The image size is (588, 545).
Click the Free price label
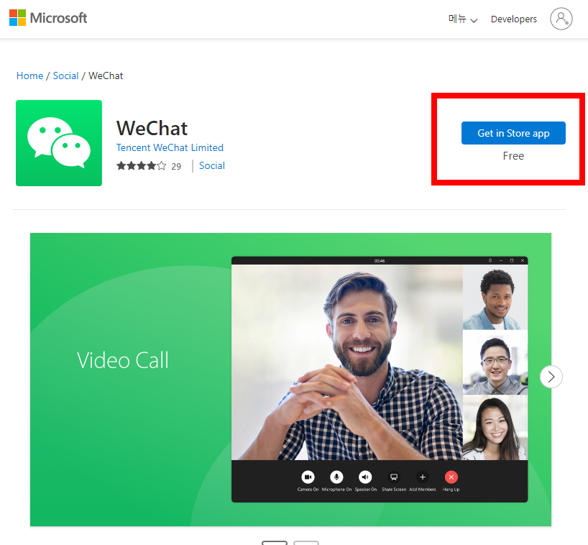(513, 155)
